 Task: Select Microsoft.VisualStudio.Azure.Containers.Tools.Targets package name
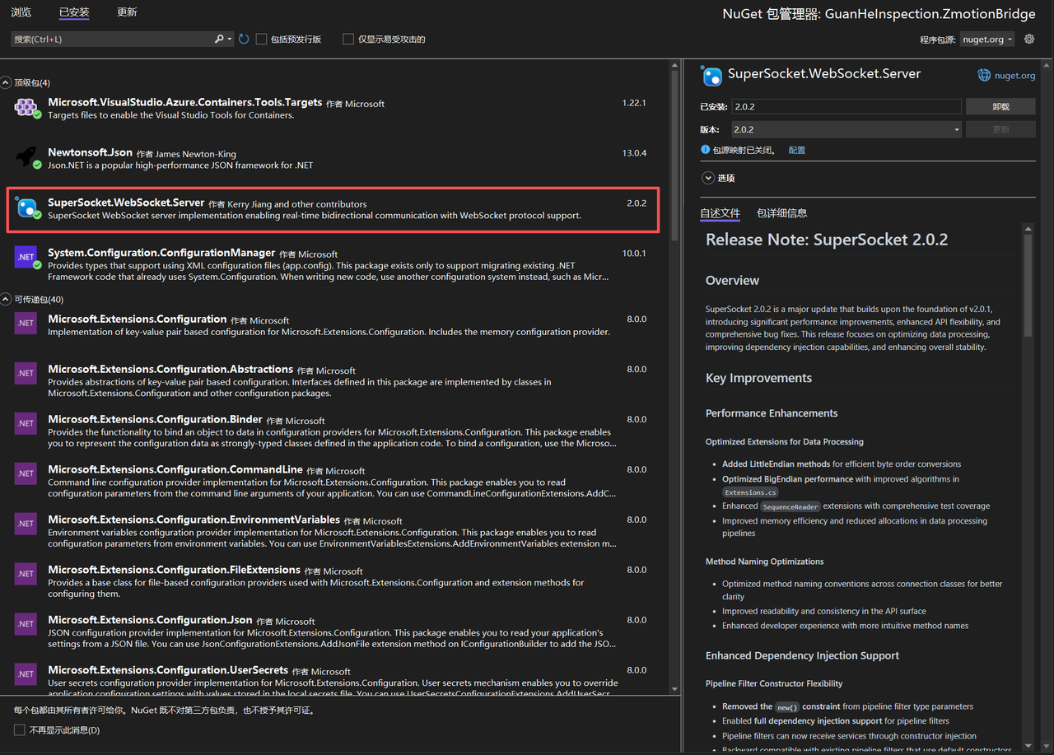point(184,102)
